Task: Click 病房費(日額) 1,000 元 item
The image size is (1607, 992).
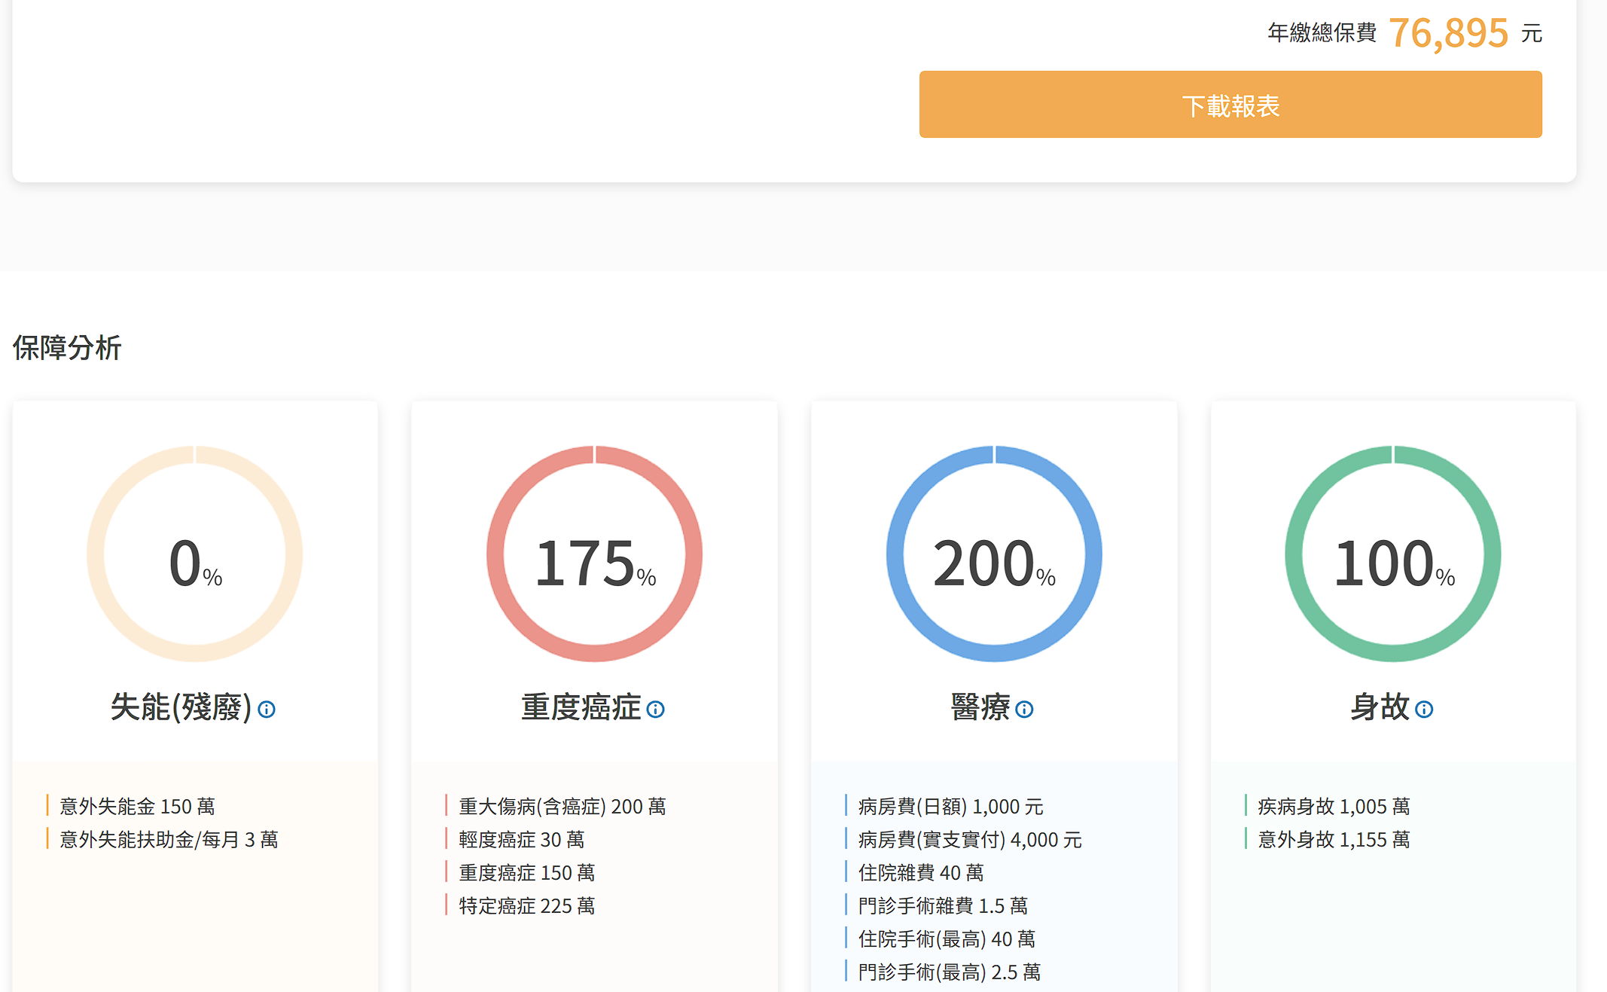Action: (x=950, y=807)
